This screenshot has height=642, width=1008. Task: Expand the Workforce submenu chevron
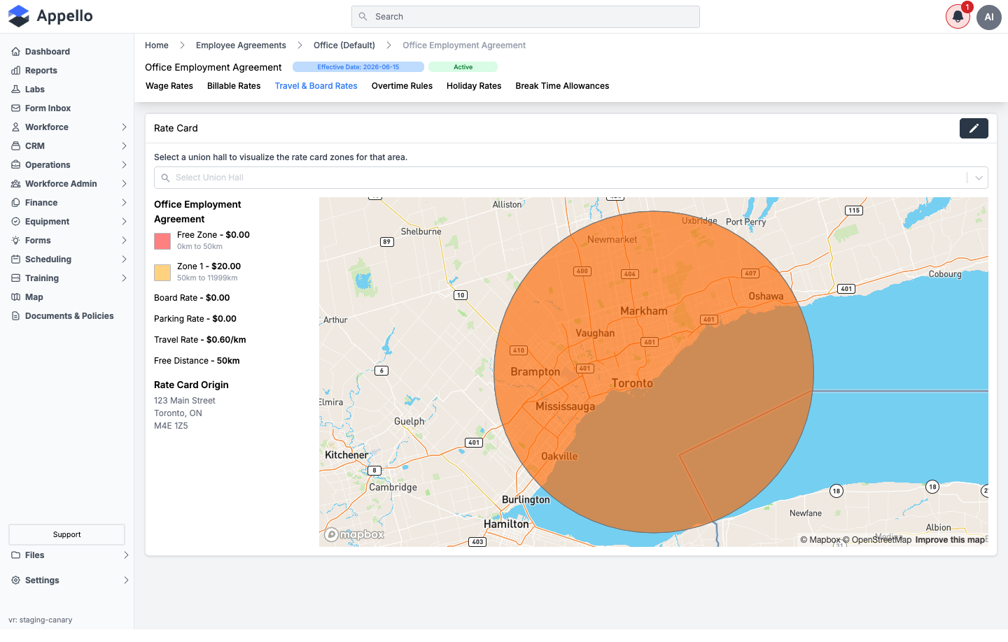coord(124,127)
